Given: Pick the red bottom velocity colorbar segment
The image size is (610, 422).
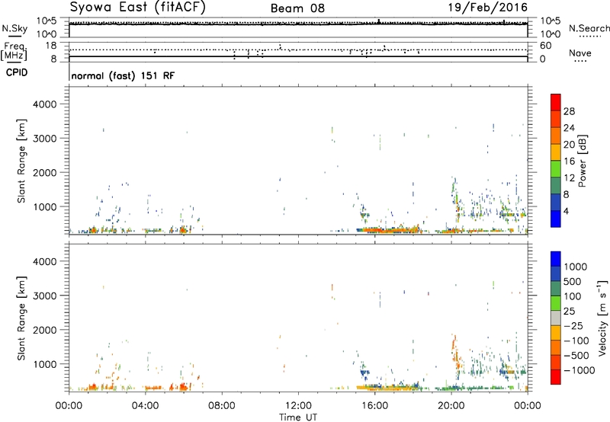Looking at the screenshot, I should click(x=556, y=377).
